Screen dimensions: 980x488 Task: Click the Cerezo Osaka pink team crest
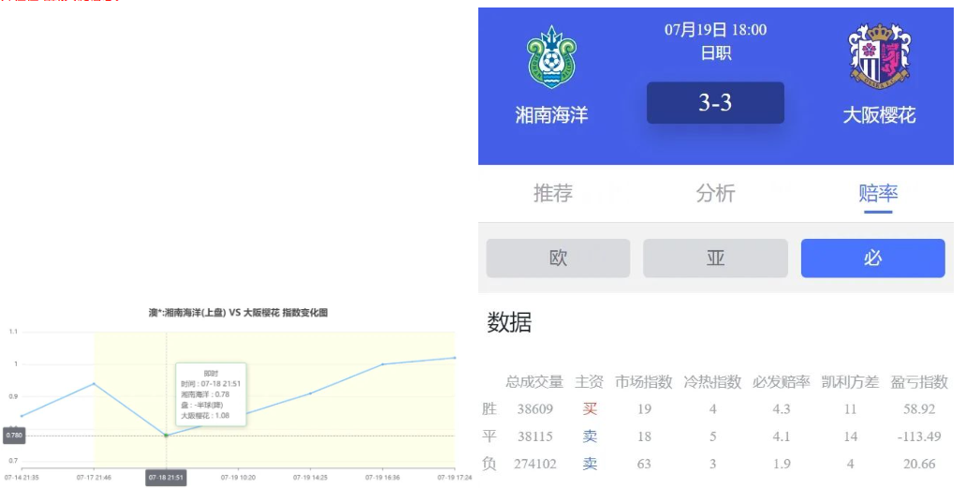coord(879,56)
